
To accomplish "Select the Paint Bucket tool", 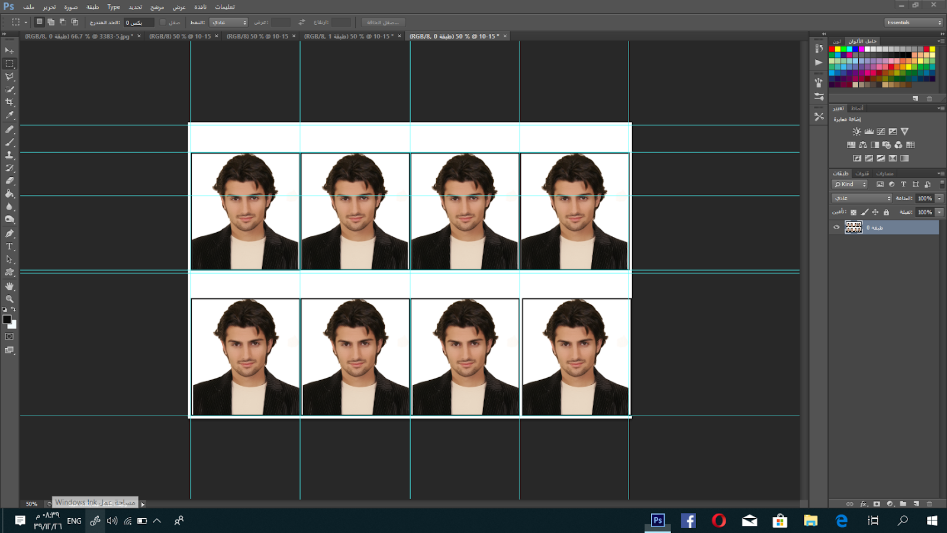I will coord(9,194).
